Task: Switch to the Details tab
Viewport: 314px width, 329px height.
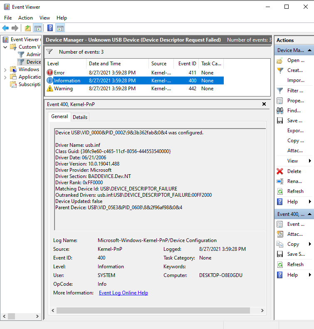Action: [x=80, y=117]
